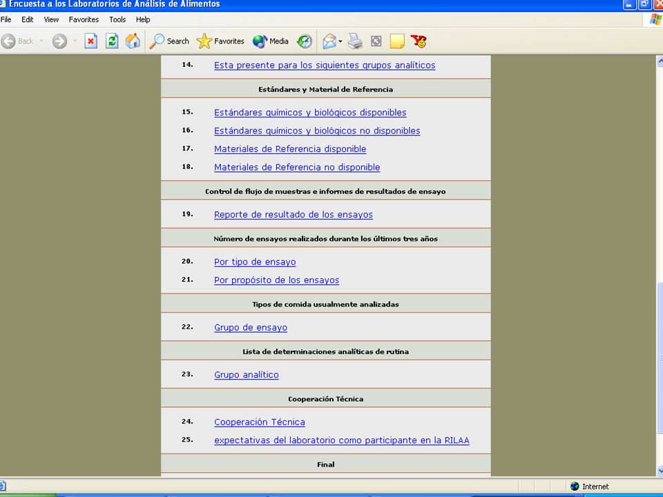Viewport: 663px width, 497px height.
Task: Click the gray square icon beside Print
Action: tap(376, 41)
